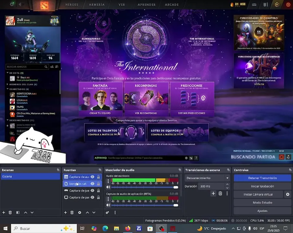293x233 pixels.
Task: Delete selected scene with trash icon
Action: (10, 213)
